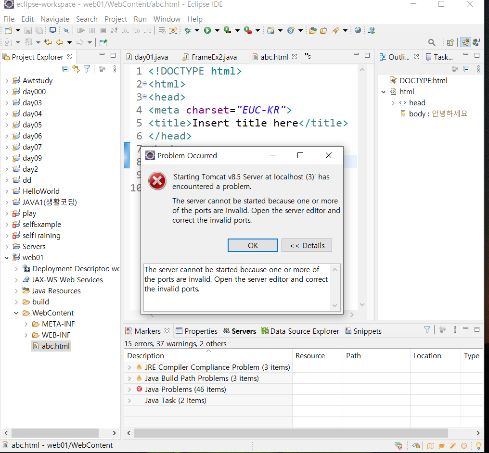Switch to day01.java editor tab
The width and height of the screenshot is (489, 453).
coord(147,57)
